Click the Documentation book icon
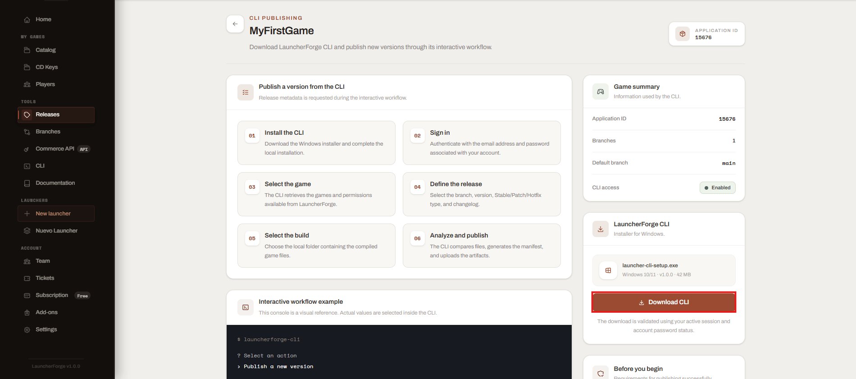The image size is (856, 379). pos(27,183)
